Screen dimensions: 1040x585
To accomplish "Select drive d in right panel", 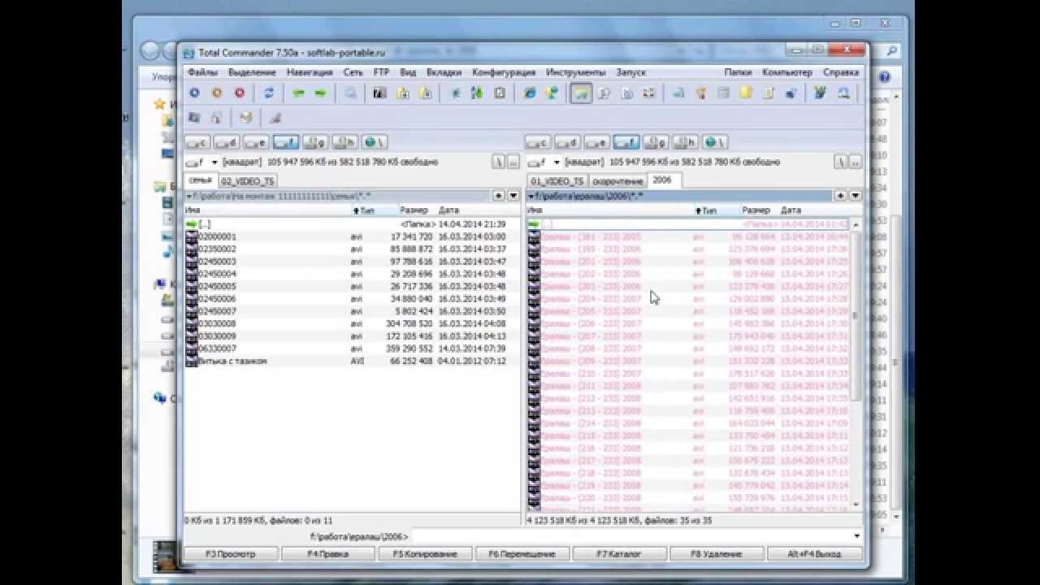I will click(x=566, y=142).
